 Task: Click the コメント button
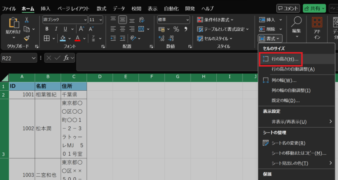pos(288,9)
